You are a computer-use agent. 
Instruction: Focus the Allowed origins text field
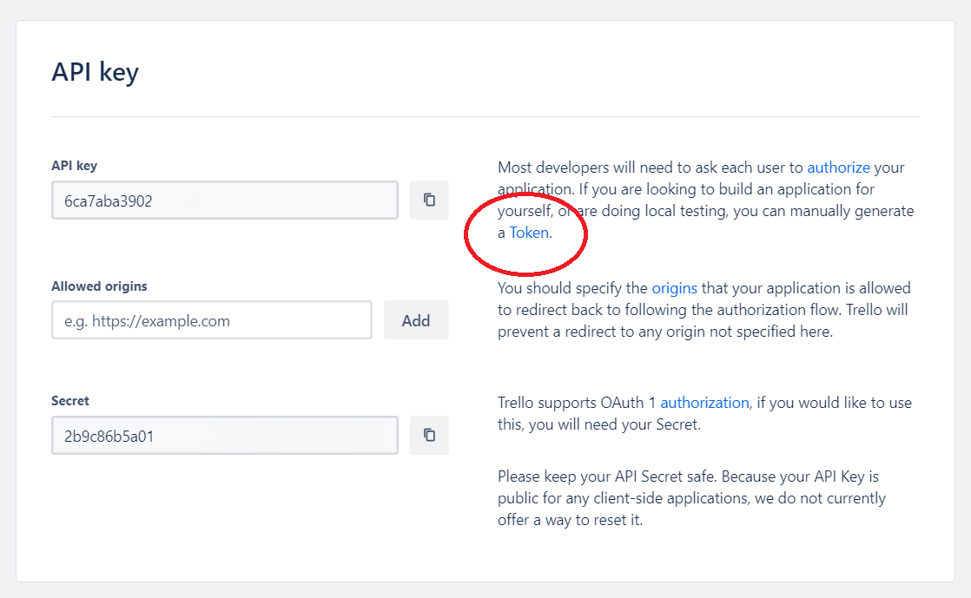[212, 320]
